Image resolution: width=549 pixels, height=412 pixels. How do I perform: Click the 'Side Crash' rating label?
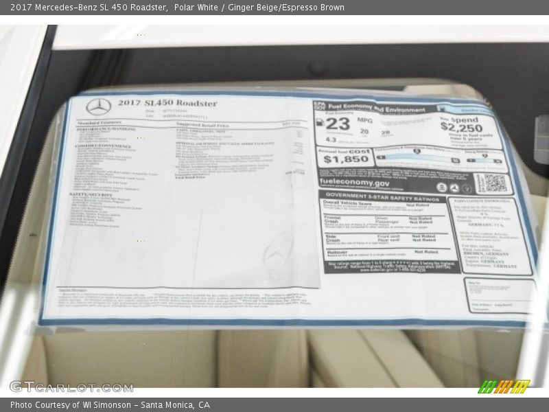click(333, 238)
